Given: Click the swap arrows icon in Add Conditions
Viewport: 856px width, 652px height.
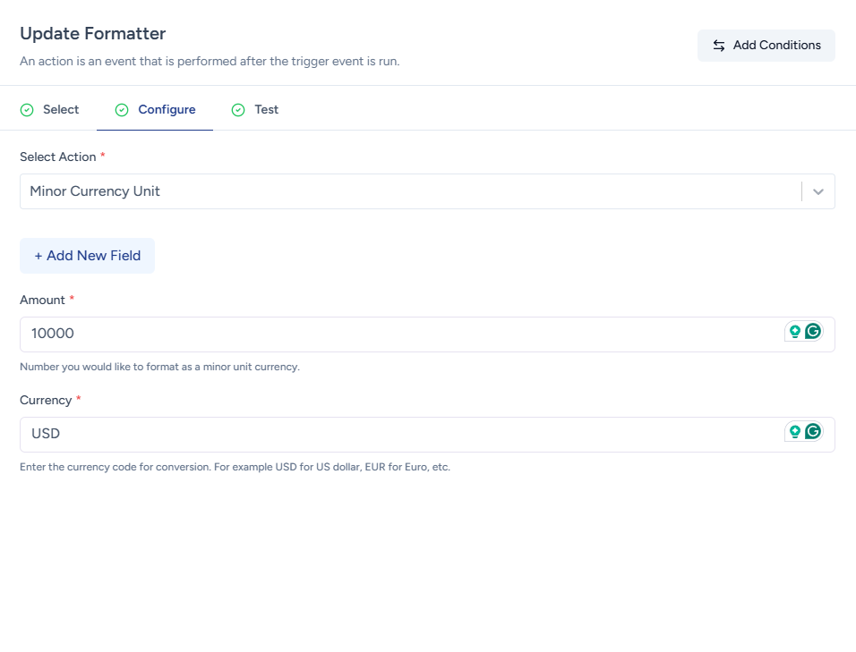Looking at the screenshot, I should click(x=719, y=46).
